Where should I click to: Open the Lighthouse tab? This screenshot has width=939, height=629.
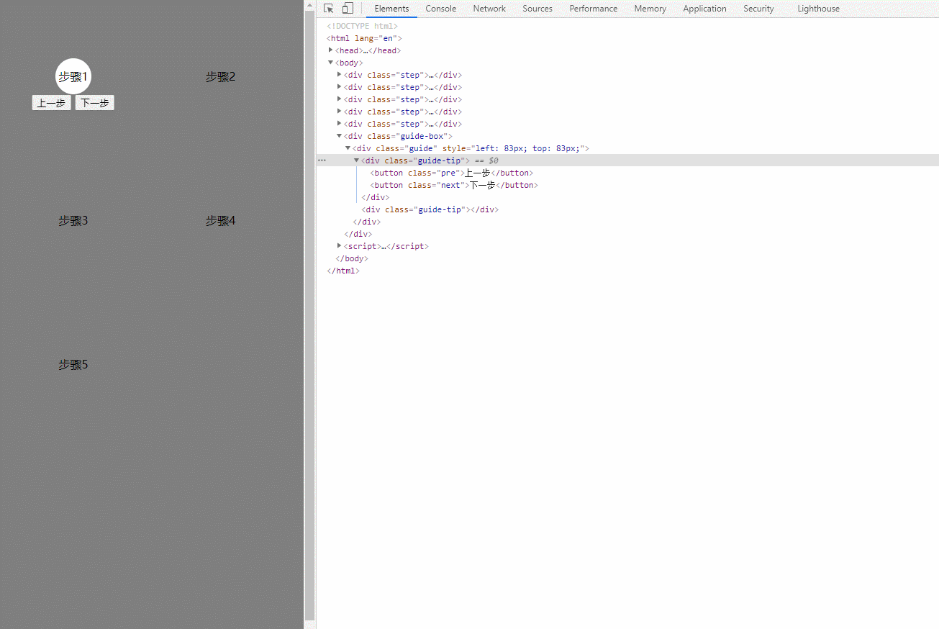pos(819,9)
